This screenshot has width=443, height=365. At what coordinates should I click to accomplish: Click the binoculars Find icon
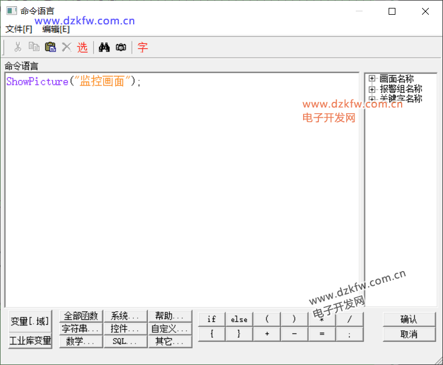pyautogui.click(x=104, y=48)
